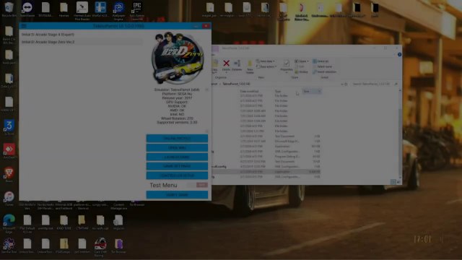Viewport: 462px width, 260px height.
Task: Expand the address bar history dropdown
Action: pos(341,84)
